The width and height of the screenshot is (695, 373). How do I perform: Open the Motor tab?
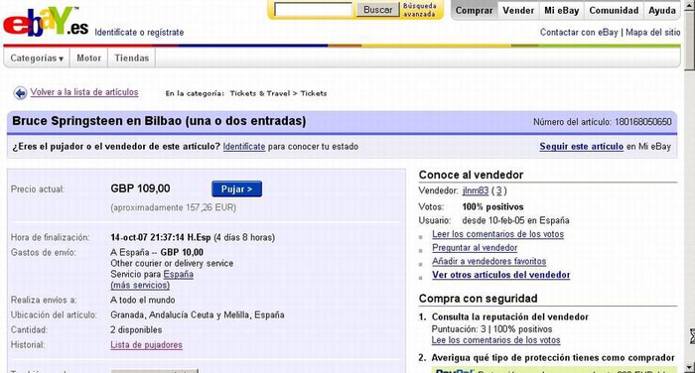(x=88, y=58)
